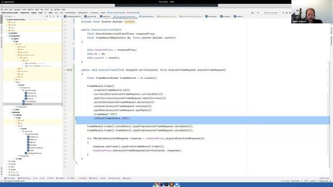Click the Chrome icon in the taskbar
The width and height of the screenshot is (333, 187).
click(156, 185)
